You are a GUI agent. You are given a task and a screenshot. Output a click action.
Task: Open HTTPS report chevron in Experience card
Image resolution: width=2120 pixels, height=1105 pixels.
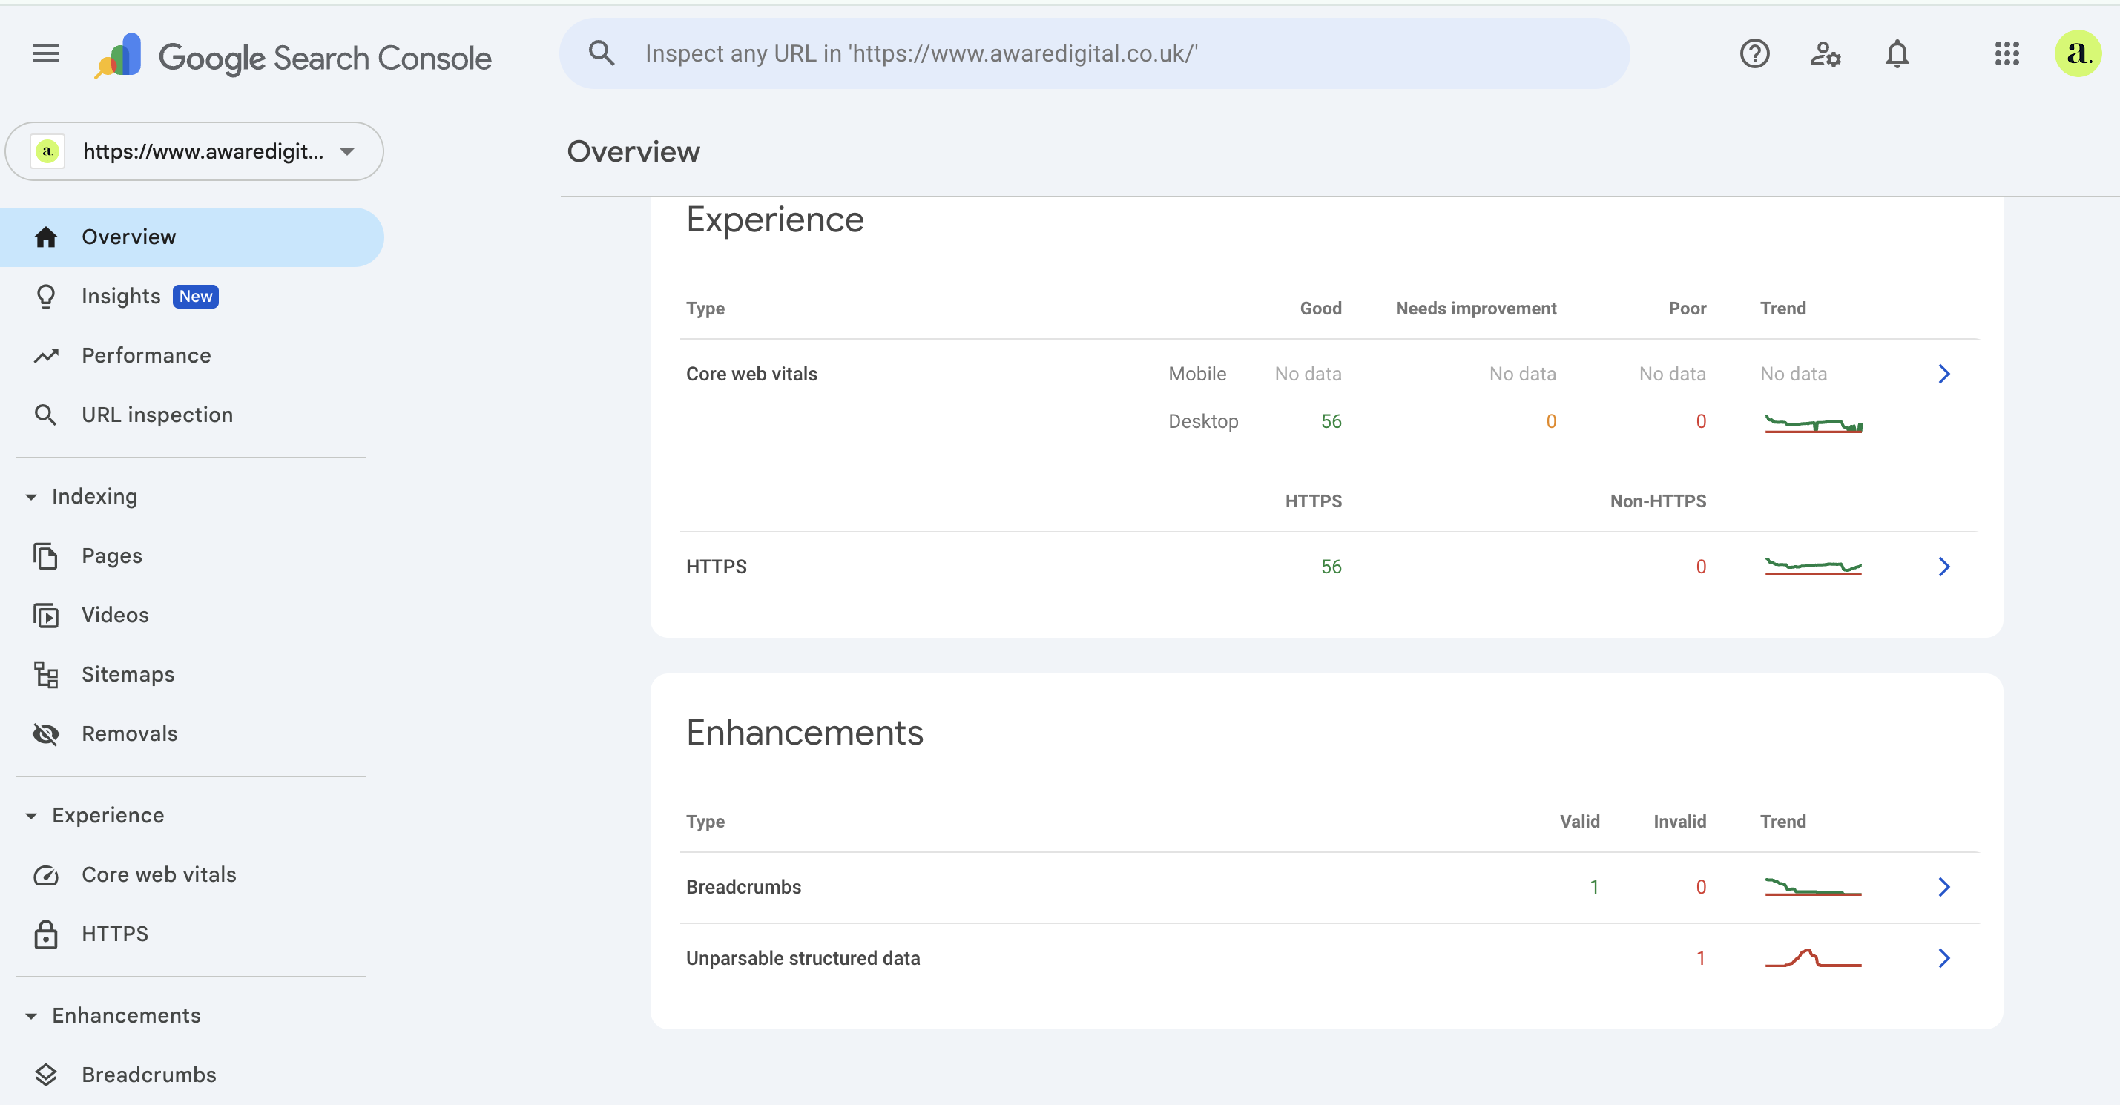click(x=1944, y=567)
